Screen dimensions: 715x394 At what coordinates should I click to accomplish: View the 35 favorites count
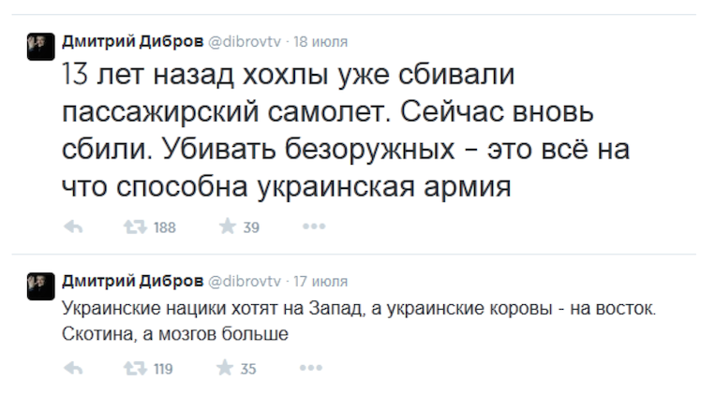click(x=248, y=370)
